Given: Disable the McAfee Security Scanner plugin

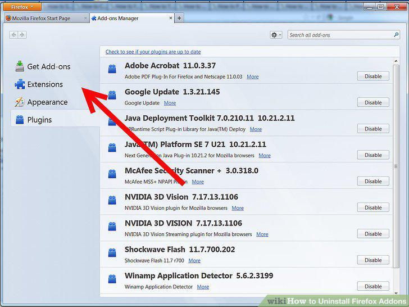Looking at the screenshot, I should 373,181.
